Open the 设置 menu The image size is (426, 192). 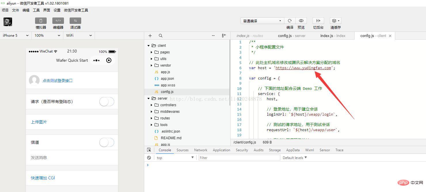tap(57, 10)
